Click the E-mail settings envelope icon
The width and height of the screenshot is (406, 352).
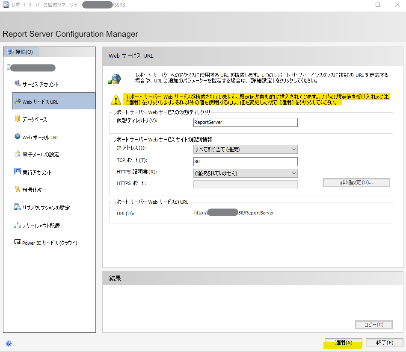[18, 154]
